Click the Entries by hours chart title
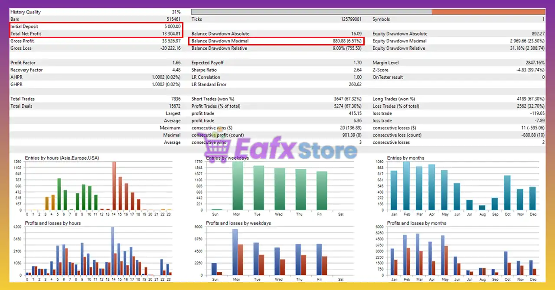 pyautogui.click(x=62, y=158)
